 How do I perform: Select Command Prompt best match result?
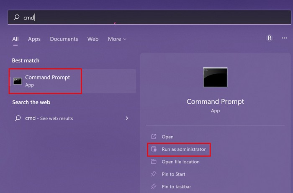pos(72,81)
